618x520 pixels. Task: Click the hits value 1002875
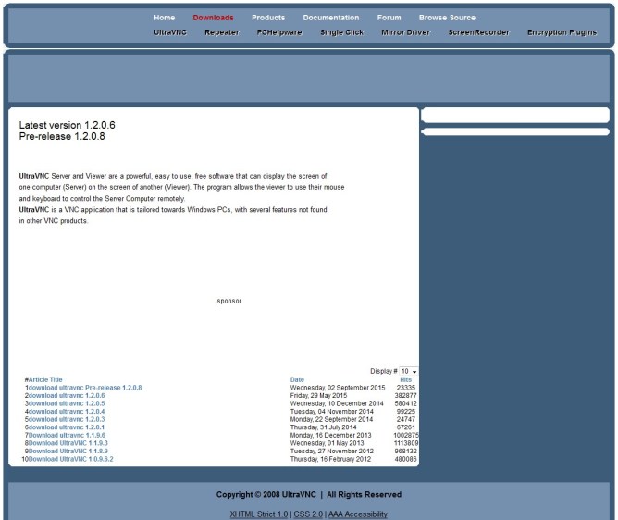pos(406,435)
